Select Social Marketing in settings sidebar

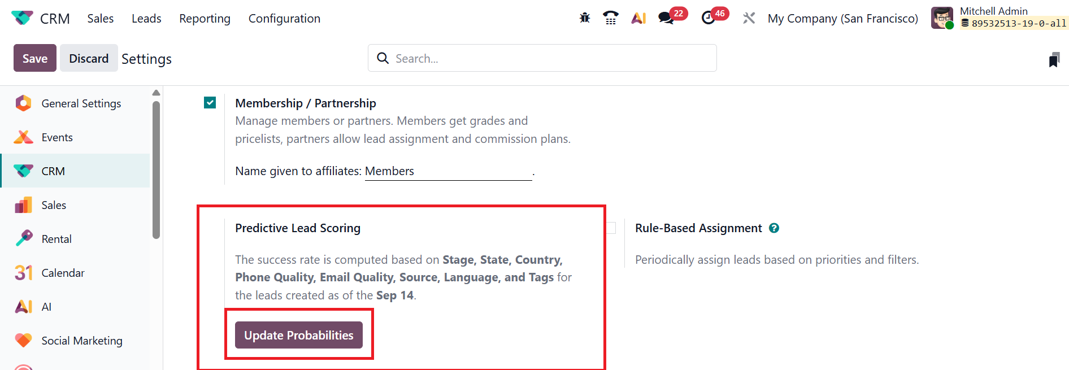click(x=81, y=341)
